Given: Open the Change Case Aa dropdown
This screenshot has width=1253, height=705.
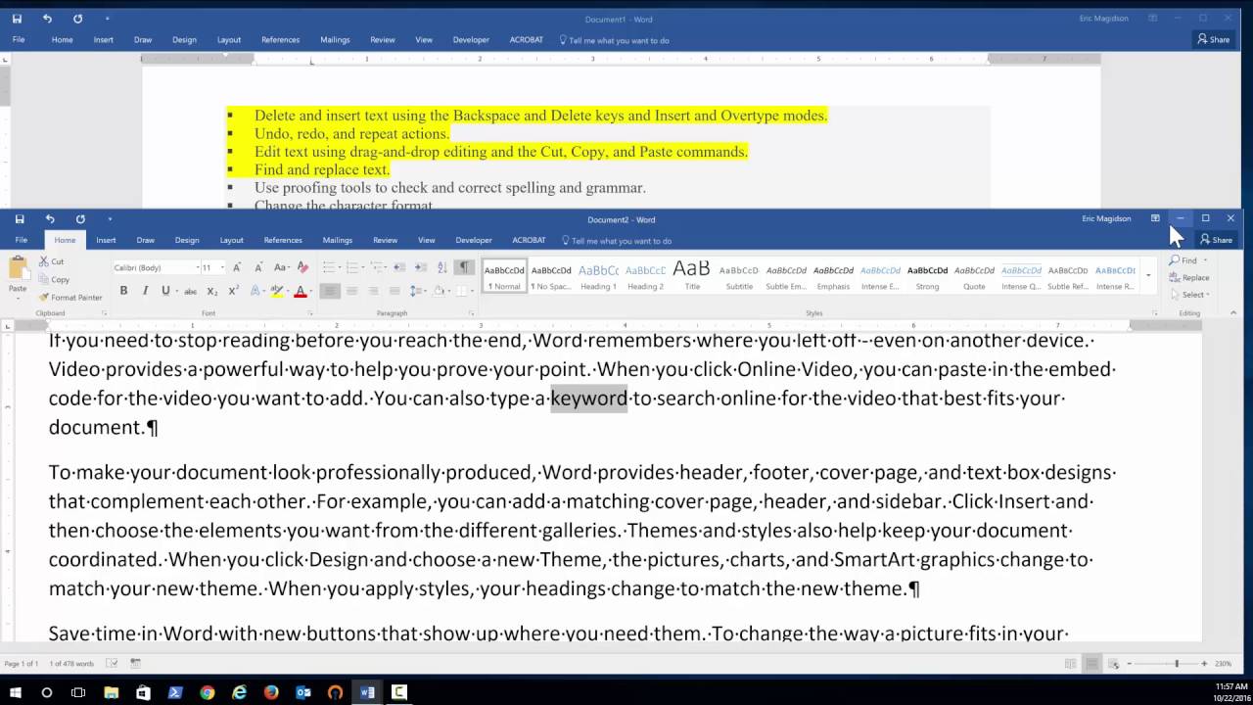Looking at the screenshot, I should (281, 267).
